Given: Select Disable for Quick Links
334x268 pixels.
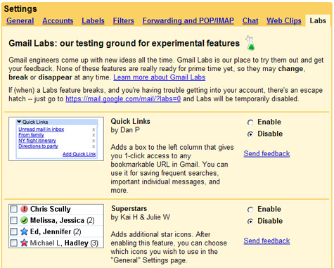Looking at the screenshot, I should [x=250, y=134].
